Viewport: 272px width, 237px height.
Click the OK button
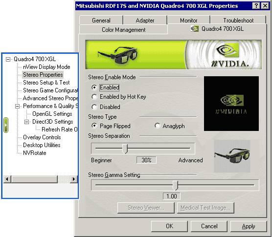pos(169,226)
